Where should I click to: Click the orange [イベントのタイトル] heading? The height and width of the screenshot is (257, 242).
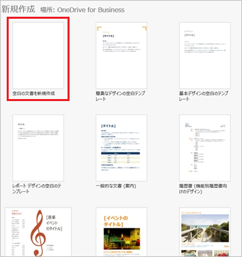click(116, 221)
